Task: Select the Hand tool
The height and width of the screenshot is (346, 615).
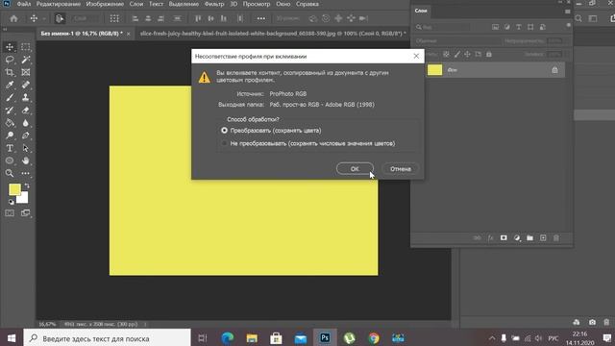Action: [26, 161]
